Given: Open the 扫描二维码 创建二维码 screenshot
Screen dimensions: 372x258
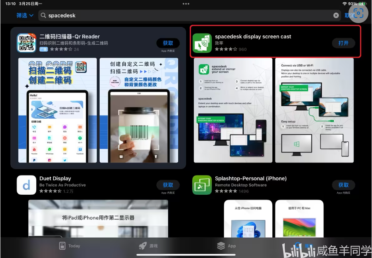Looking at the screenshot, I should (57, 110).
